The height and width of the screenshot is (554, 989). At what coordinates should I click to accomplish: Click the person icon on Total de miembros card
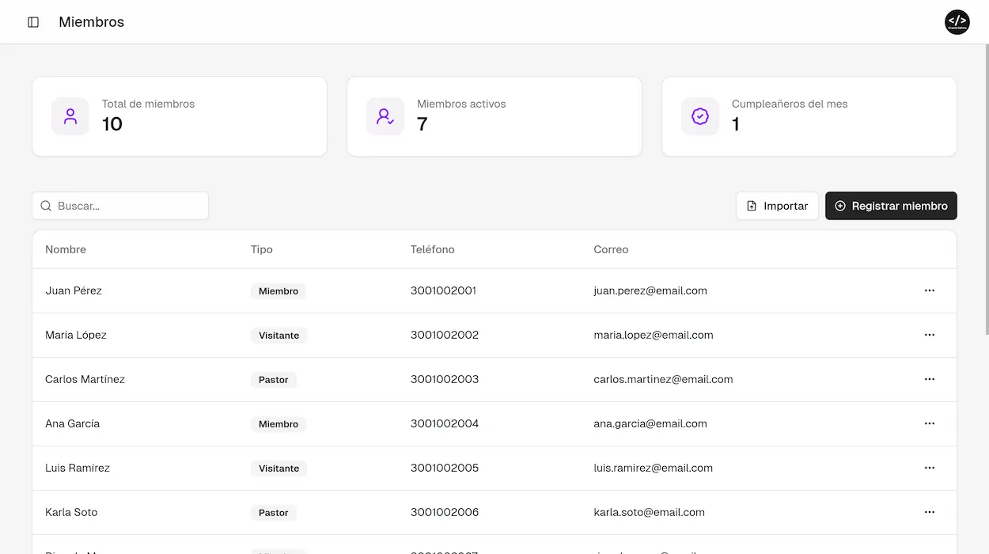pyautogui.click(x=70, y=116)
